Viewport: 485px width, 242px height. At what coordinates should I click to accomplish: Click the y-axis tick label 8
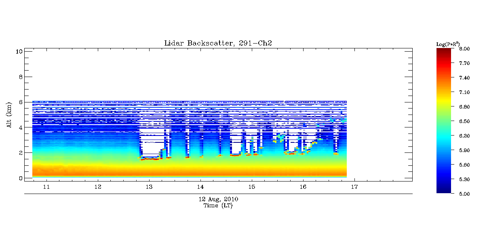click(20, 77)
